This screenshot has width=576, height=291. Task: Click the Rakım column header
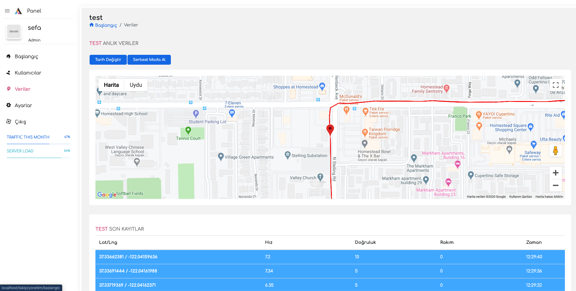point(447,242)
